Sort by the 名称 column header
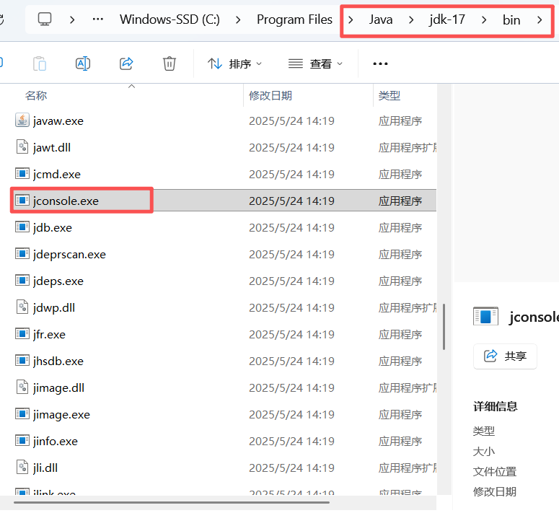The width and height of the screenshot is (559, 513). pyautogui.click(x=36, y=95)
